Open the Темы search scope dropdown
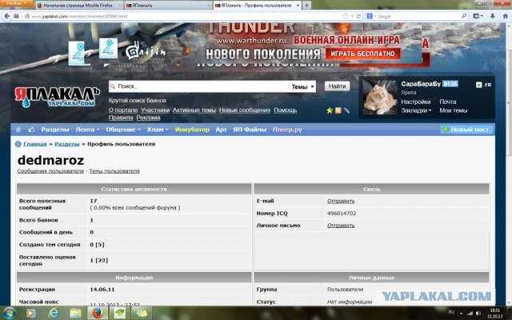This screenshot has width=512, height=320. coord(302,87)
